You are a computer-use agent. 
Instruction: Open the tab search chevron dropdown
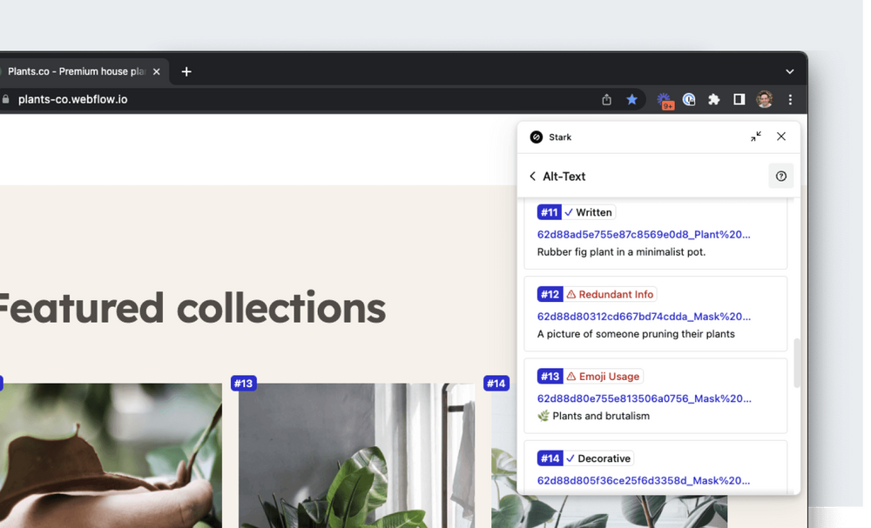789,71
